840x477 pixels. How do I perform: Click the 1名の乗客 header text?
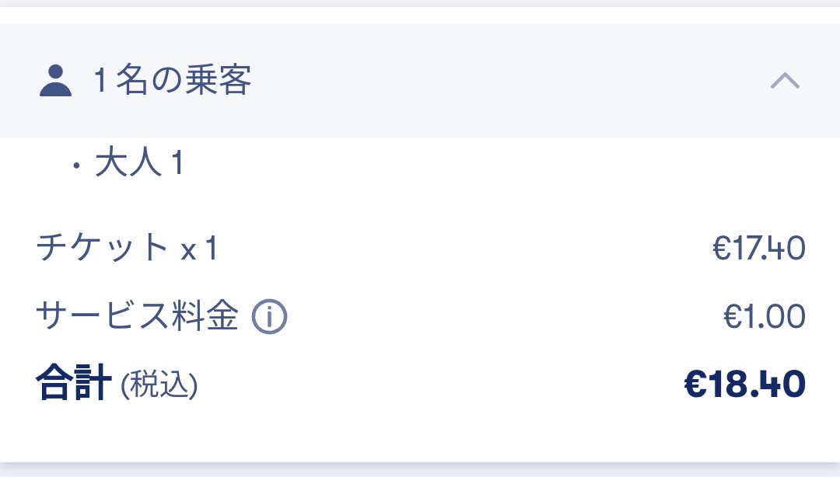tap(173, 80)
